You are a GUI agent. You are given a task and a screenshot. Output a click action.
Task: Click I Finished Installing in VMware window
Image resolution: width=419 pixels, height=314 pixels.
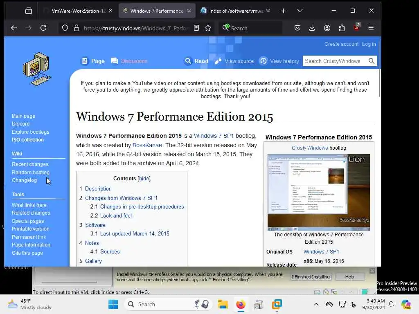311,277
